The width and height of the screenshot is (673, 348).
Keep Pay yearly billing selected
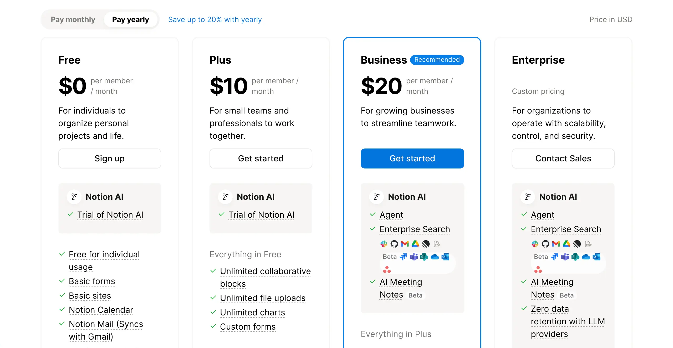(x=131, y=19)
